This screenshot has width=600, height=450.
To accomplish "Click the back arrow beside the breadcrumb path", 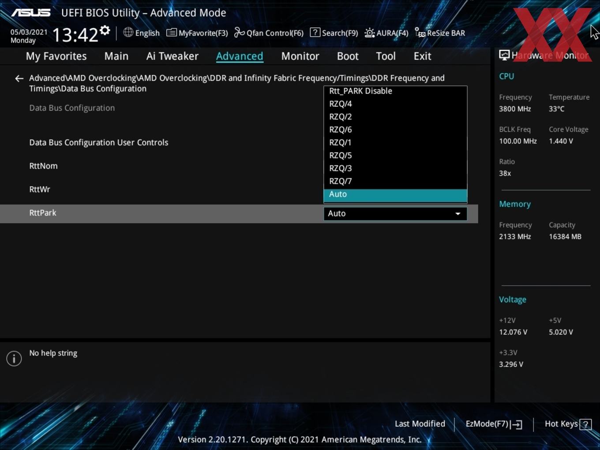I will click(19, 79).
